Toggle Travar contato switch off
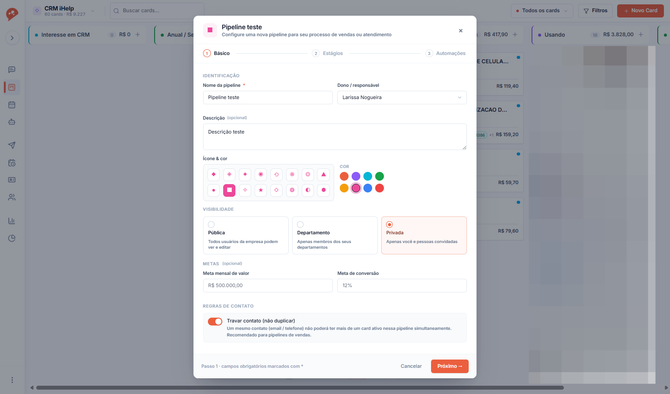 point(215,322)
